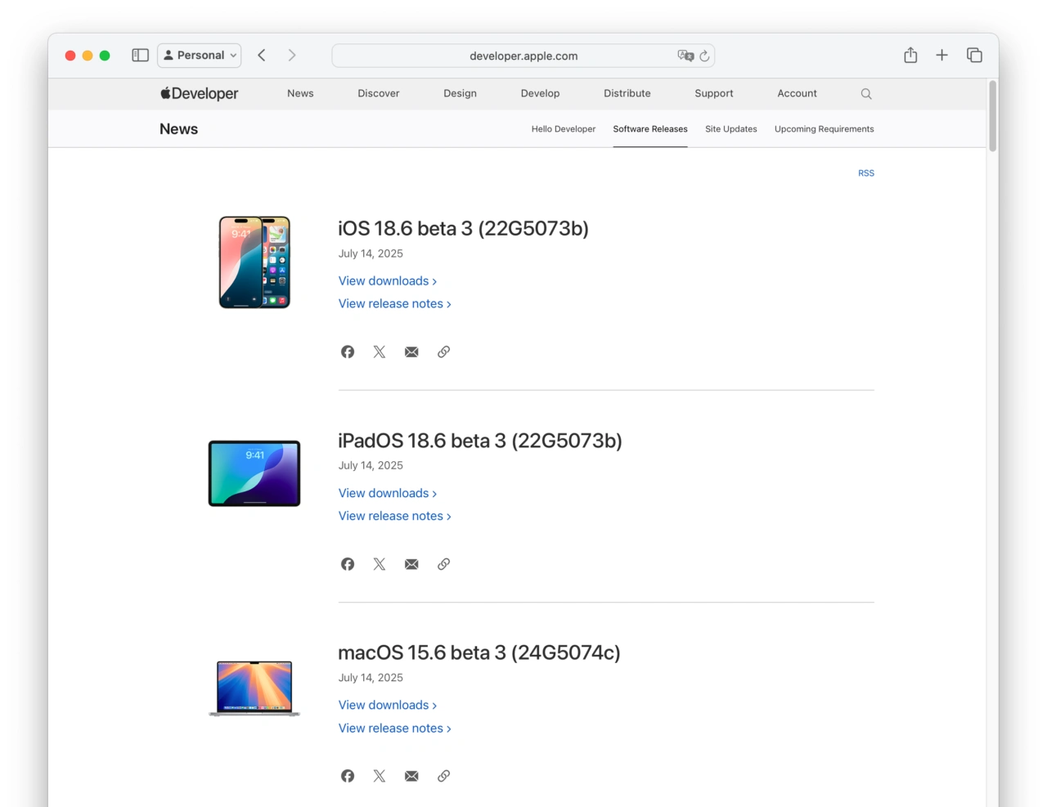Image resolution: width=1047 pixels, height=807 pixels.
Task: Share iOS 18.6 beta 3 on Facebook
Action: (347, 352)
